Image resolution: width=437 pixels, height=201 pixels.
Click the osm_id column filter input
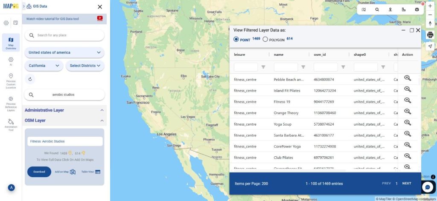(x=326, y=67)
